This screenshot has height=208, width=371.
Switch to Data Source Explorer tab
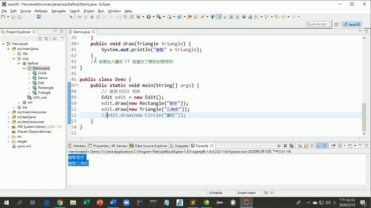148,146
